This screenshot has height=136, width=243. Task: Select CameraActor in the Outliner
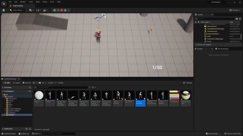tap(212, 26)
